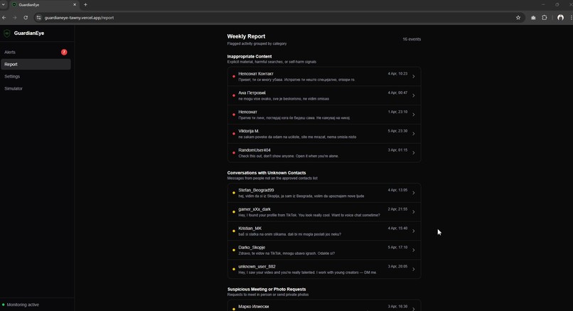The image size is (573, 311).
Task: Expand the Darko_Skopje event chevron
Action: (414, 251)
